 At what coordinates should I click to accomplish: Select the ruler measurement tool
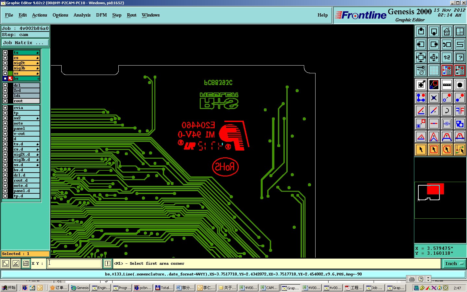447,85
